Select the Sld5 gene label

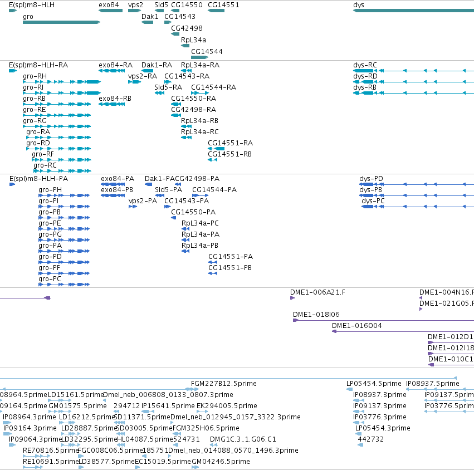(x=161, y=5)
